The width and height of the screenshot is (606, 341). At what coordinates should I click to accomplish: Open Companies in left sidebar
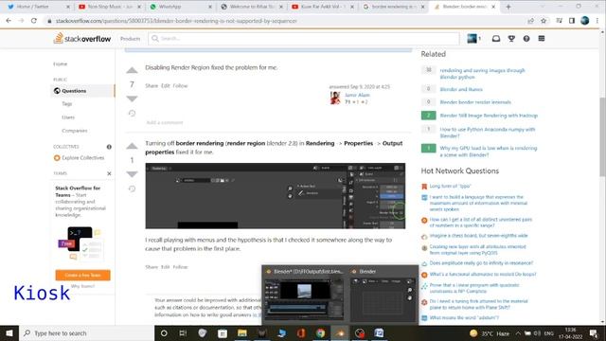pyautogui.click(x=74, y=131)
